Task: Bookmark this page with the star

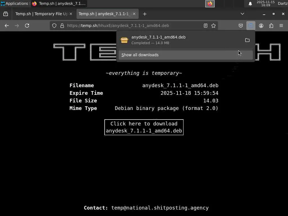Action: 213,26
